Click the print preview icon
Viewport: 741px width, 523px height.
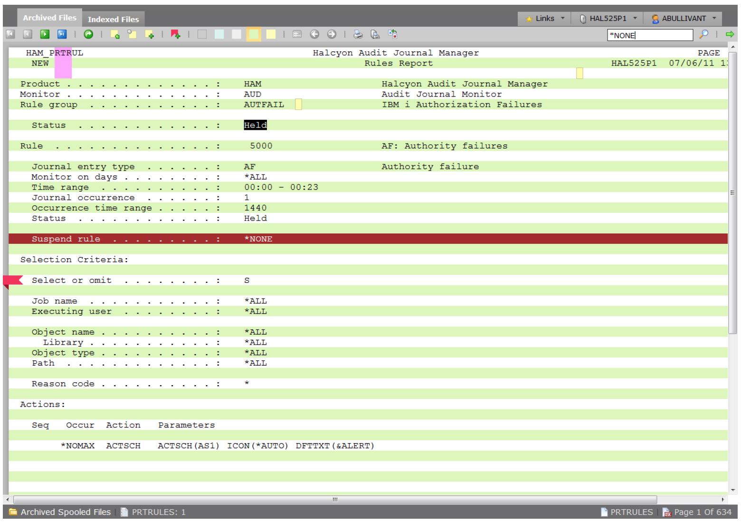(x=375, y=34)
